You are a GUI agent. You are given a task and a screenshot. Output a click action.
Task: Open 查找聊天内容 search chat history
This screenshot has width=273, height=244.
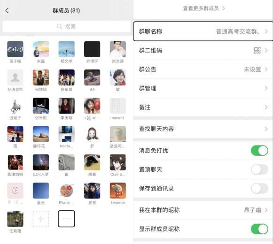tap(203, 129)
